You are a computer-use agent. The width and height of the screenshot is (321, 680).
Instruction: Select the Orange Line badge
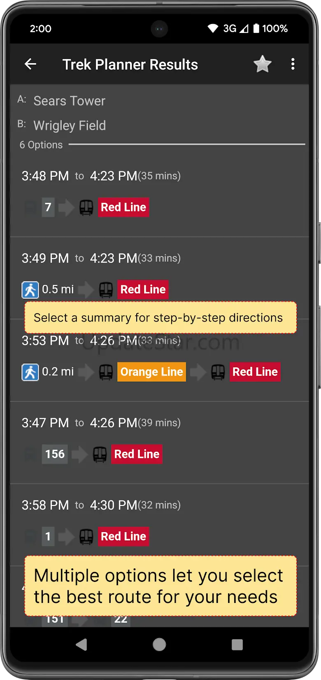pyautogui.click(x=151, y=372)
